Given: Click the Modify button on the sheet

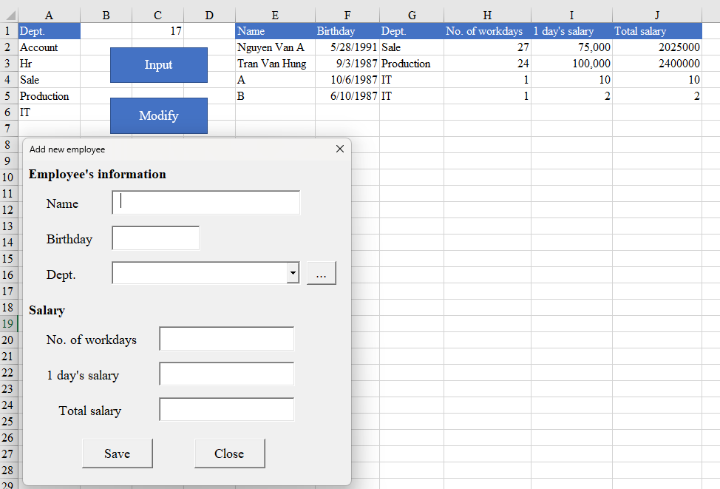Looking at the screenshot, I should click(x=158, y=116).
